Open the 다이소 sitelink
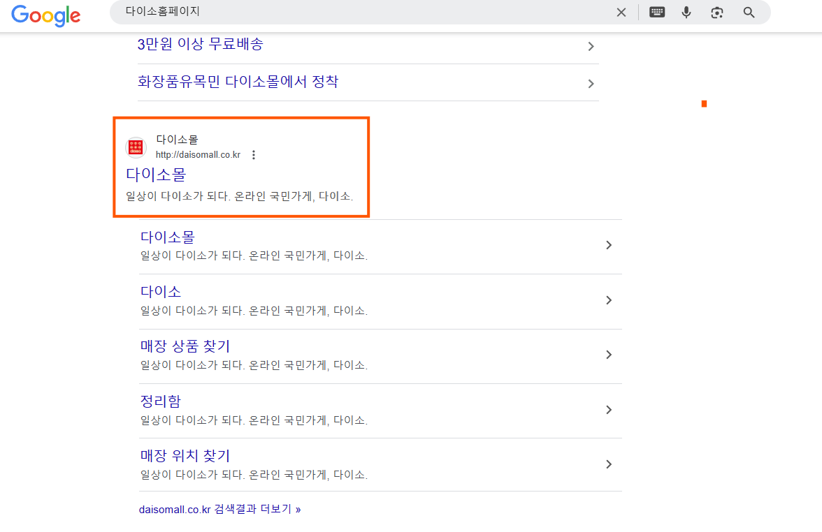Viewport: 822px width, 532px height. 161,292
